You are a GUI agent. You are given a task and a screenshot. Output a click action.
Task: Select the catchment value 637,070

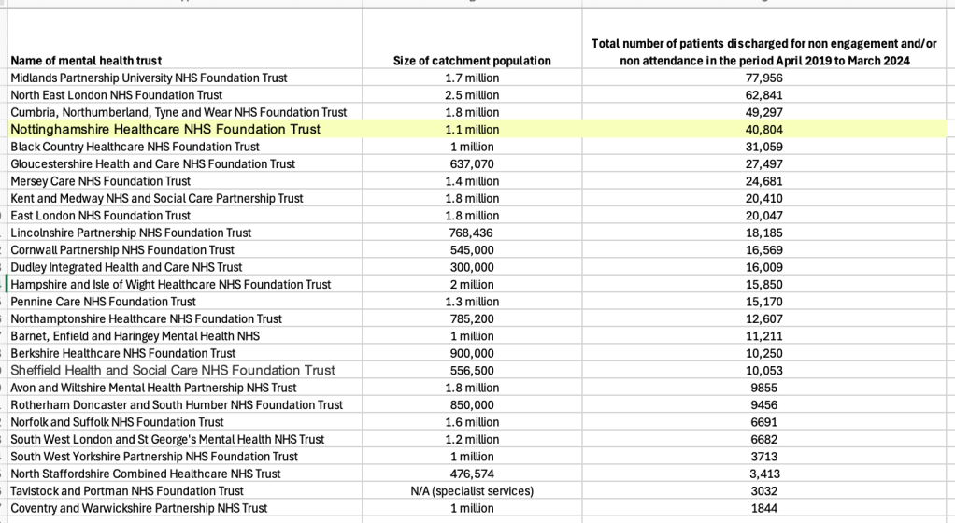[472, 163]
